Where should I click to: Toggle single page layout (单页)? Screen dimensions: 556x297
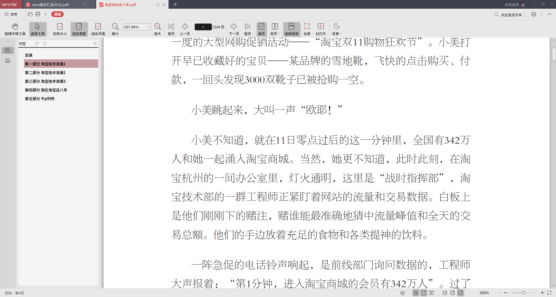(261, 29)
